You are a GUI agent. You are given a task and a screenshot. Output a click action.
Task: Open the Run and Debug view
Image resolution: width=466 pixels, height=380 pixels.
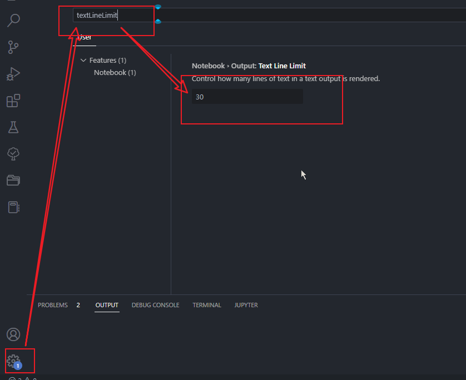13,74
